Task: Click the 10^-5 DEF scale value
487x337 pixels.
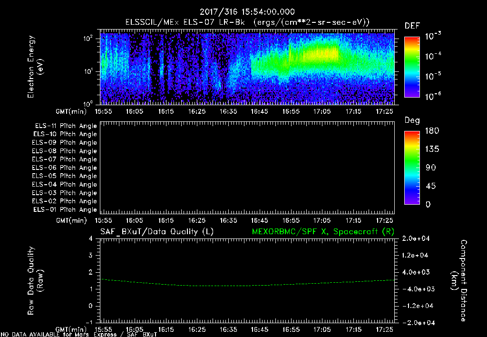Action: pyautogui.click(x=433, y=76)
